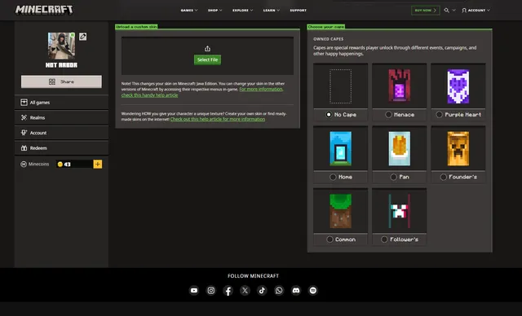Open All games in the sidebar
The width and height of the screenshot is (522, 316).
click(62, 103)
